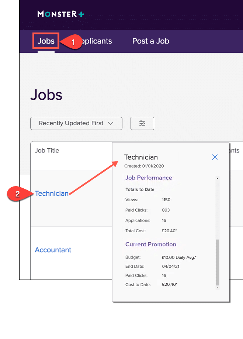This screenshot has width=243, height=339.
Task: Click the popup scrollbar down arrow
Action: [218, 288]
